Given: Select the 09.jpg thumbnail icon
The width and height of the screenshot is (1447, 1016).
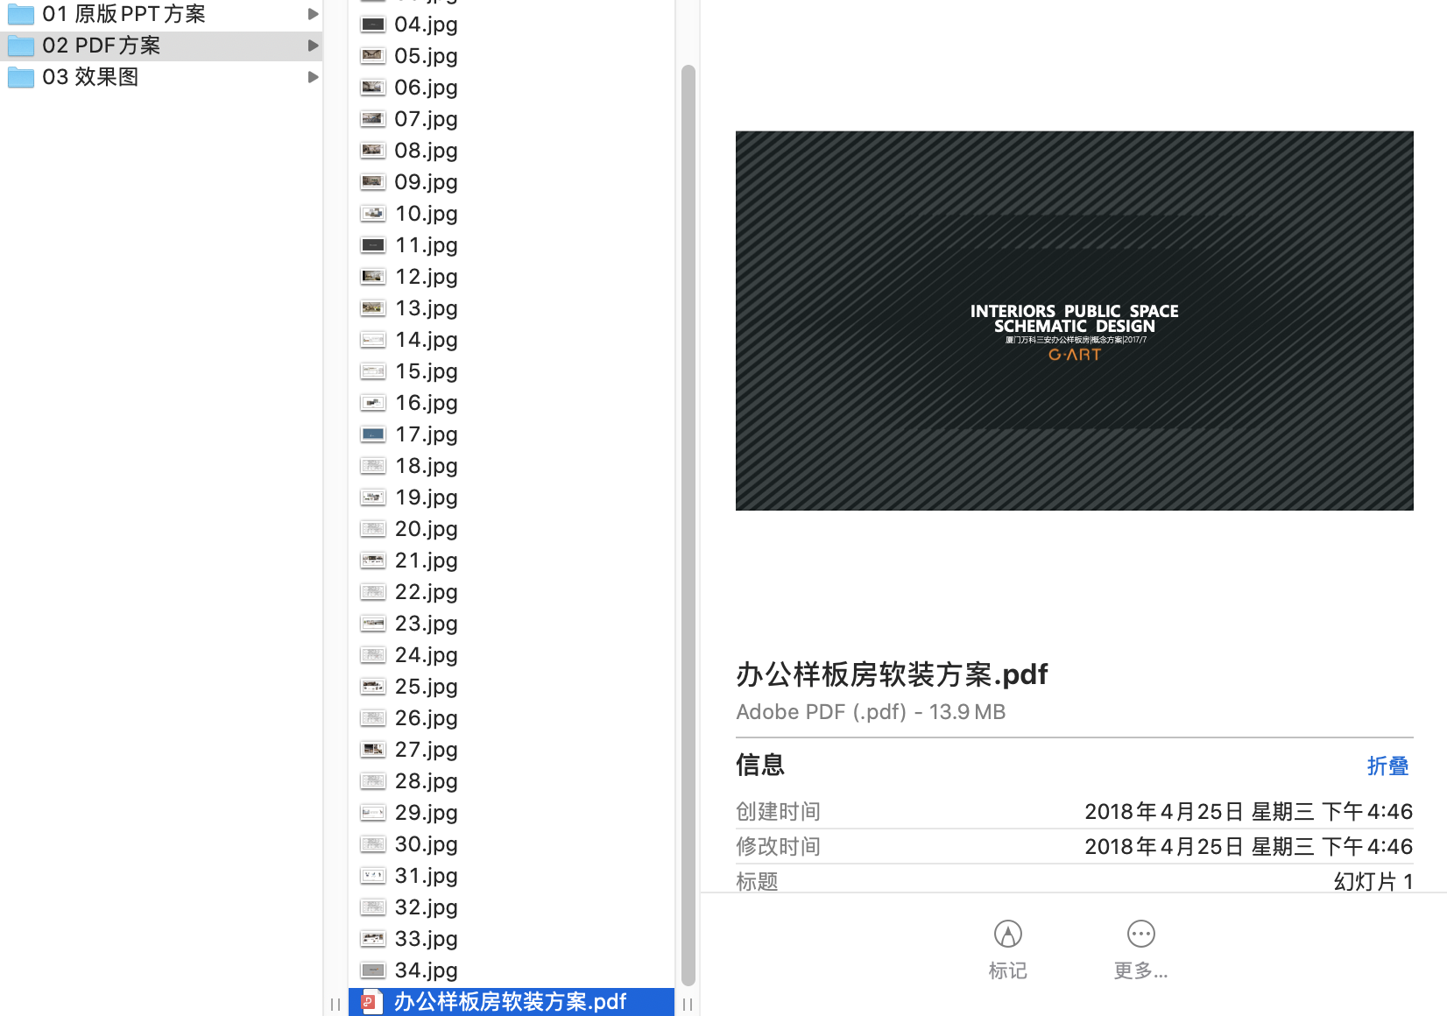Looking at the screenshot, I should coord(373,182).
